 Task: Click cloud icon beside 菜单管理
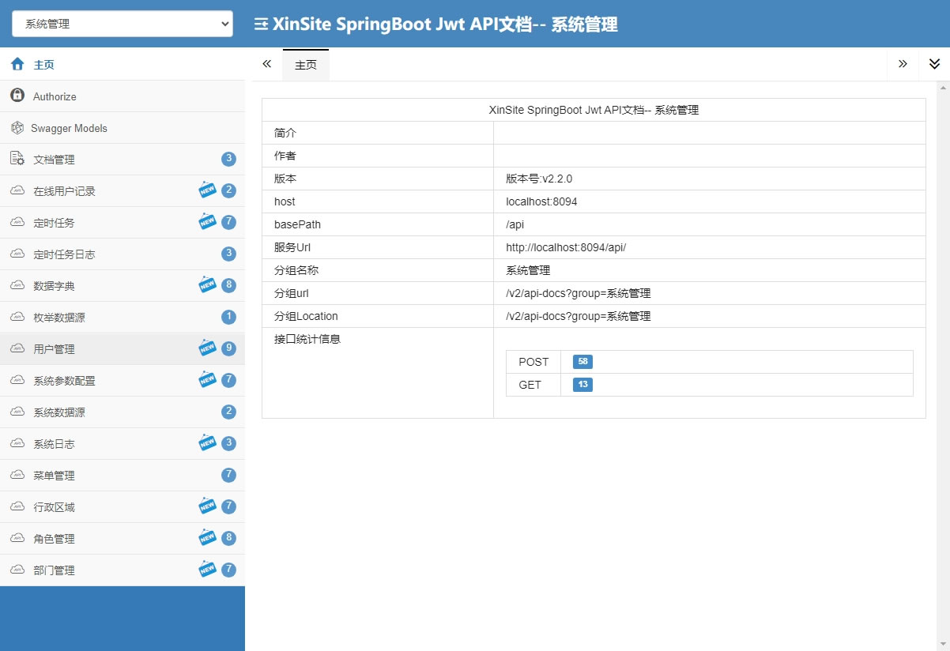17,475
